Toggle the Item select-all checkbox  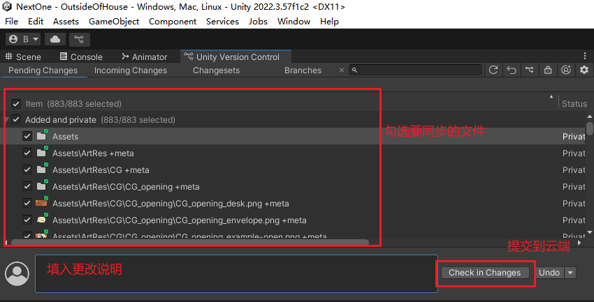tap(16, 103)
